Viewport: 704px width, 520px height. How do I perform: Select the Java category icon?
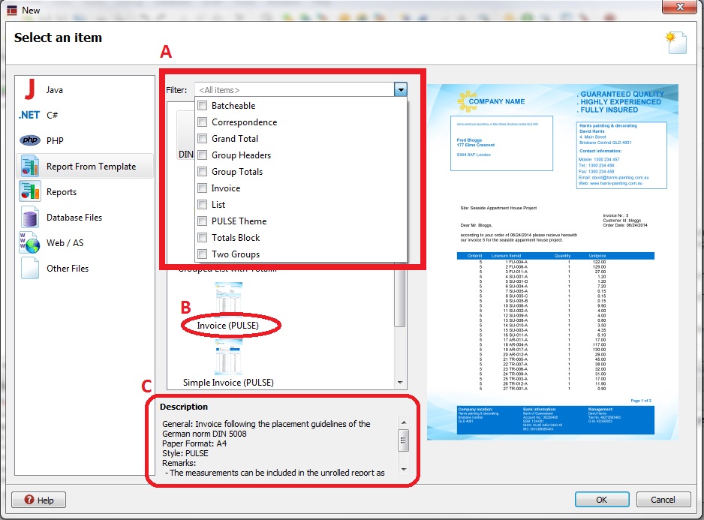(30, 89)
